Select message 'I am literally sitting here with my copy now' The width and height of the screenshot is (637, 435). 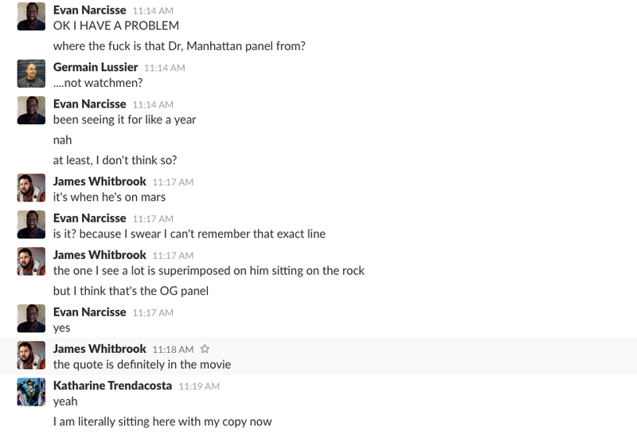coord(162,421)
